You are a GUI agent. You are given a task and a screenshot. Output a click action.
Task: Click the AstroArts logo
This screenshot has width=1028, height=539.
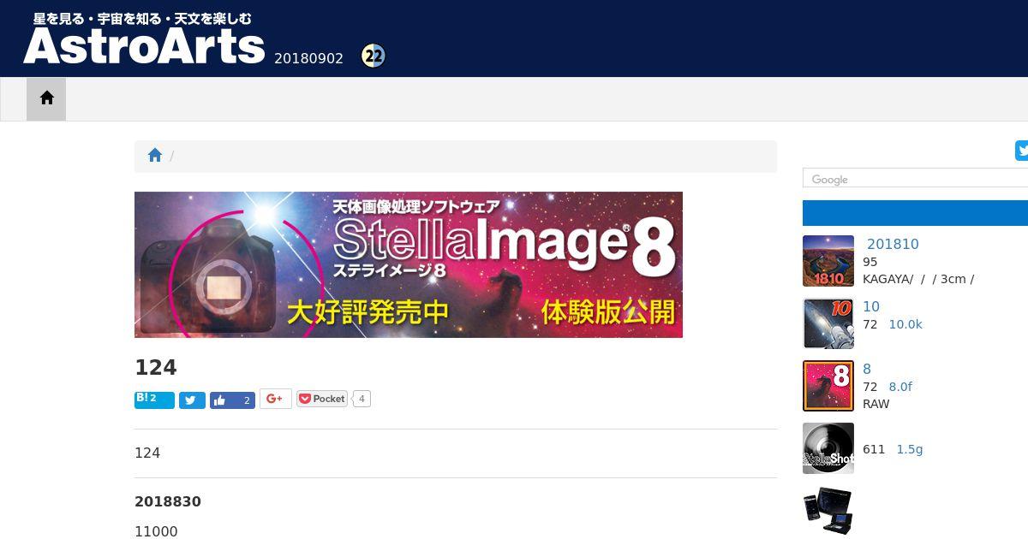[144, 38]
